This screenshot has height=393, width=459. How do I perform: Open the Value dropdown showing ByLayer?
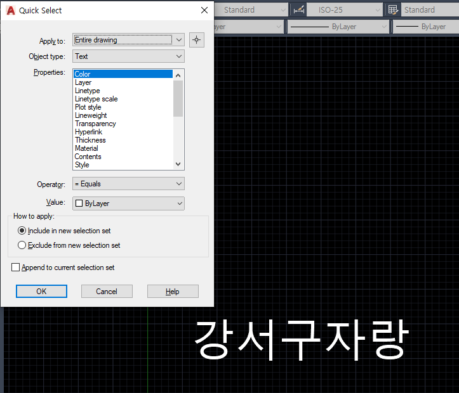pyautogui.click(x=128, y=203)
